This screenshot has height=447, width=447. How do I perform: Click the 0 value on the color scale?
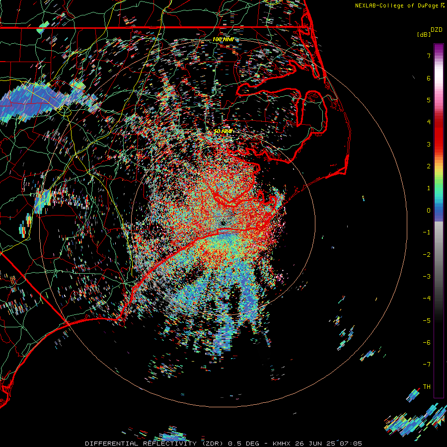pyautogui.click(x=429, y=211)
